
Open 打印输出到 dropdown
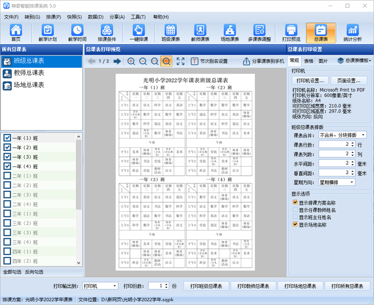tap(100, 286)
